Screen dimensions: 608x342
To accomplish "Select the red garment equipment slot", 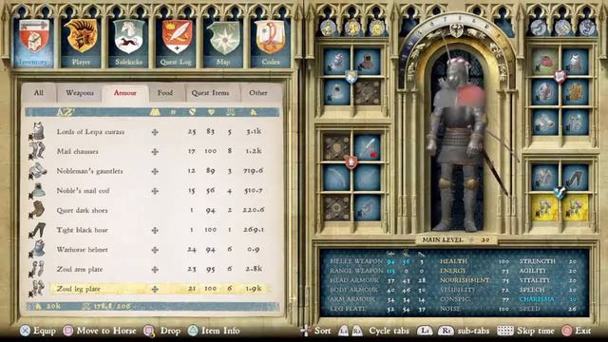I will coord(544,62).
